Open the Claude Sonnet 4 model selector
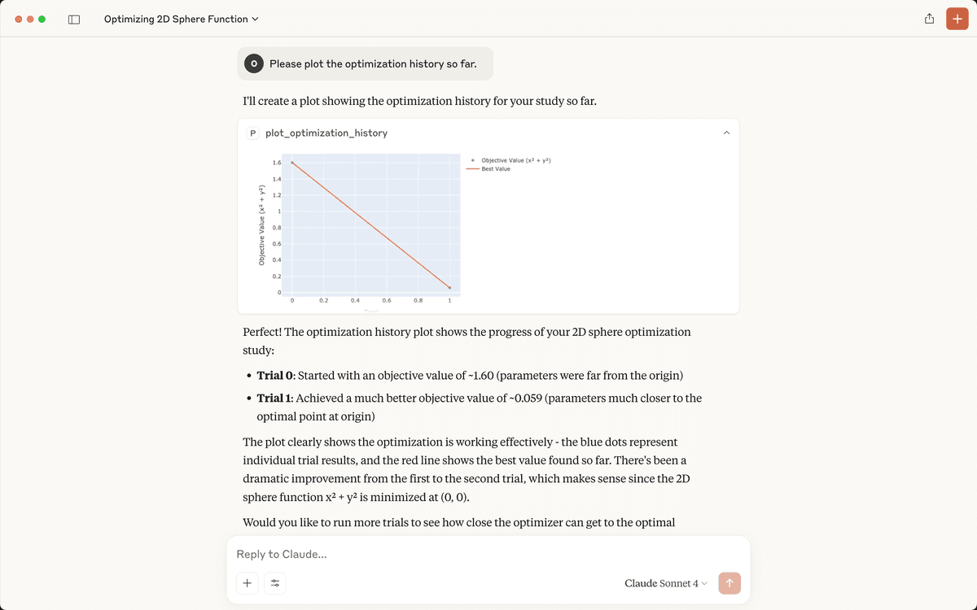 click(x=666, y=583)
